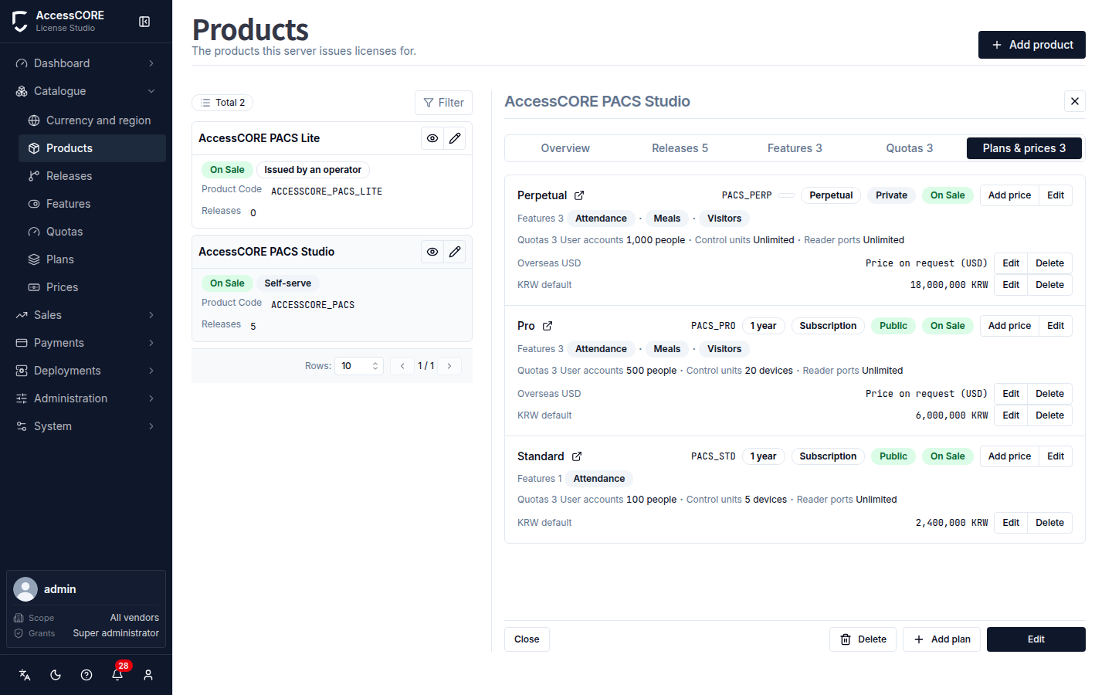Image resolution: width=1112 pixels, height=695 pixels.
Task: Expand the System menu
Action: 86,426
